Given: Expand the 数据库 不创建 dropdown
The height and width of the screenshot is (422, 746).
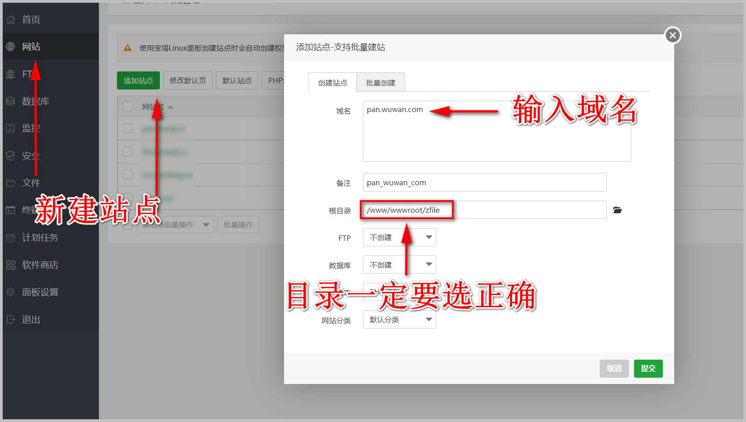Looking at the screenshot, I should [x=400, y=265].
